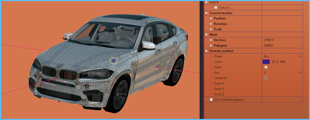
Task: Expand the Polygons row
Action: pyautogui.click(x=211, y=46)
